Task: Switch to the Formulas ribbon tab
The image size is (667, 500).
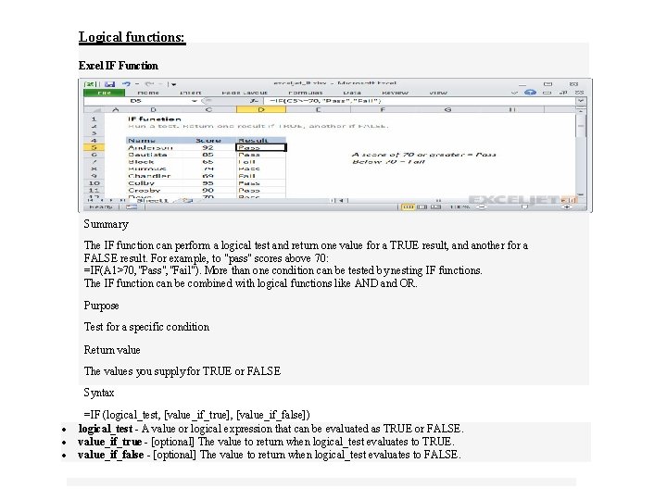Action: (x=306, y=93)
